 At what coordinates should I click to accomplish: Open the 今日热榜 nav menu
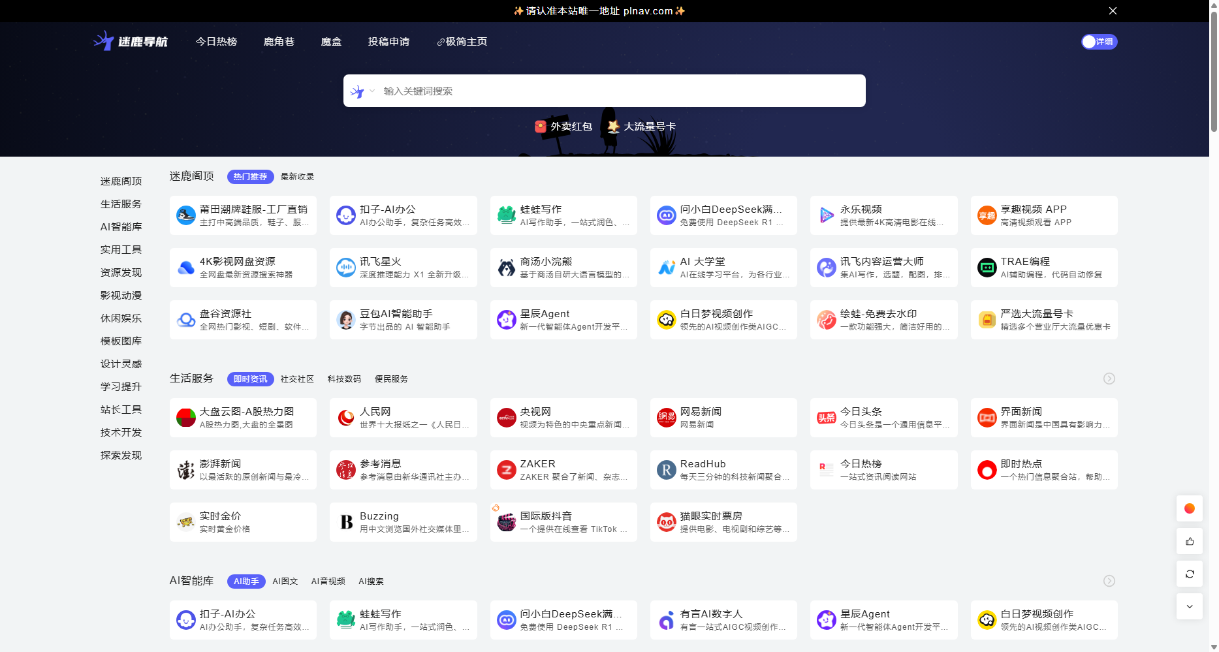pyautogui.click(x=217, y=42)
